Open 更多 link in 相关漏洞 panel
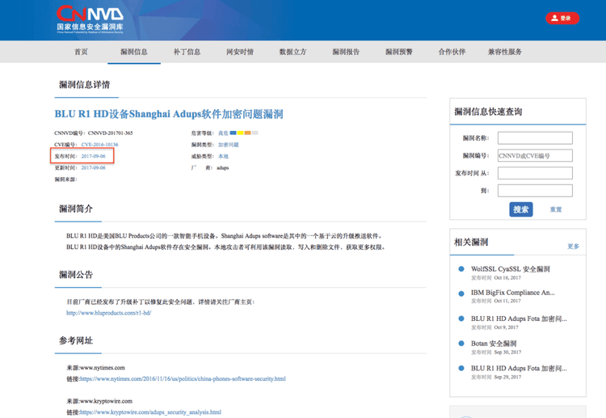Viewport: 606px width, 418px height. [573, 246]
